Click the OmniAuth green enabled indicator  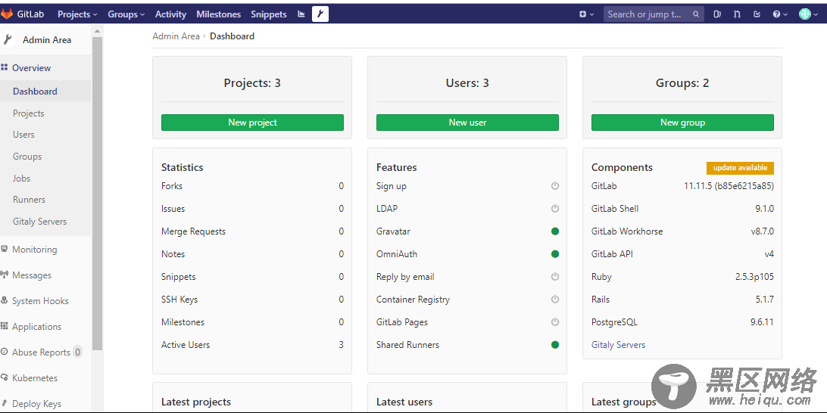tap(555, 254)
